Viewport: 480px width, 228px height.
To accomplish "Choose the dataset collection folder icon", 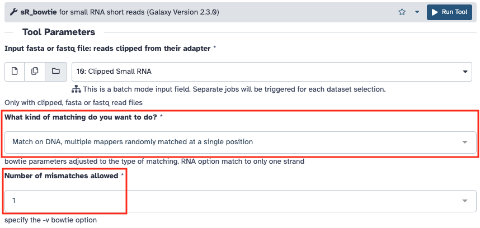I will (55, 71).
